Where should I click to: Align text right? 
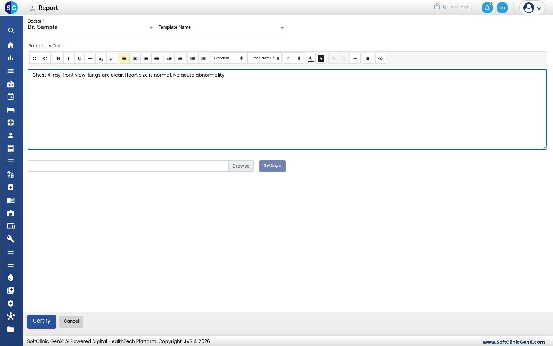pyautogui.click(x=146, y=58)
